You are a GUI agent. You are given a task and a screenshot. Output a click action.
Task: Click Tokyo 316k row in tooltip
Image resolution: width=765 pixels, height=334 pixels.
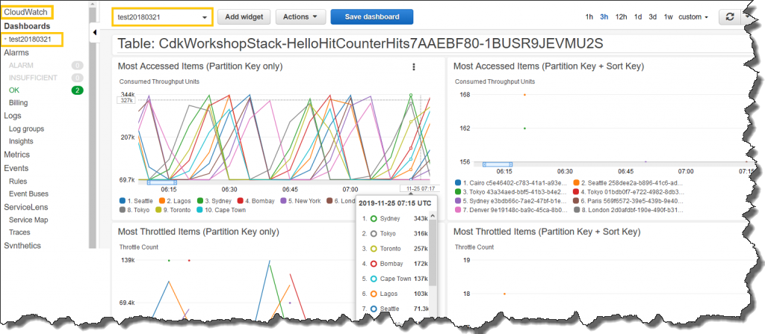[x=394, y=234]
